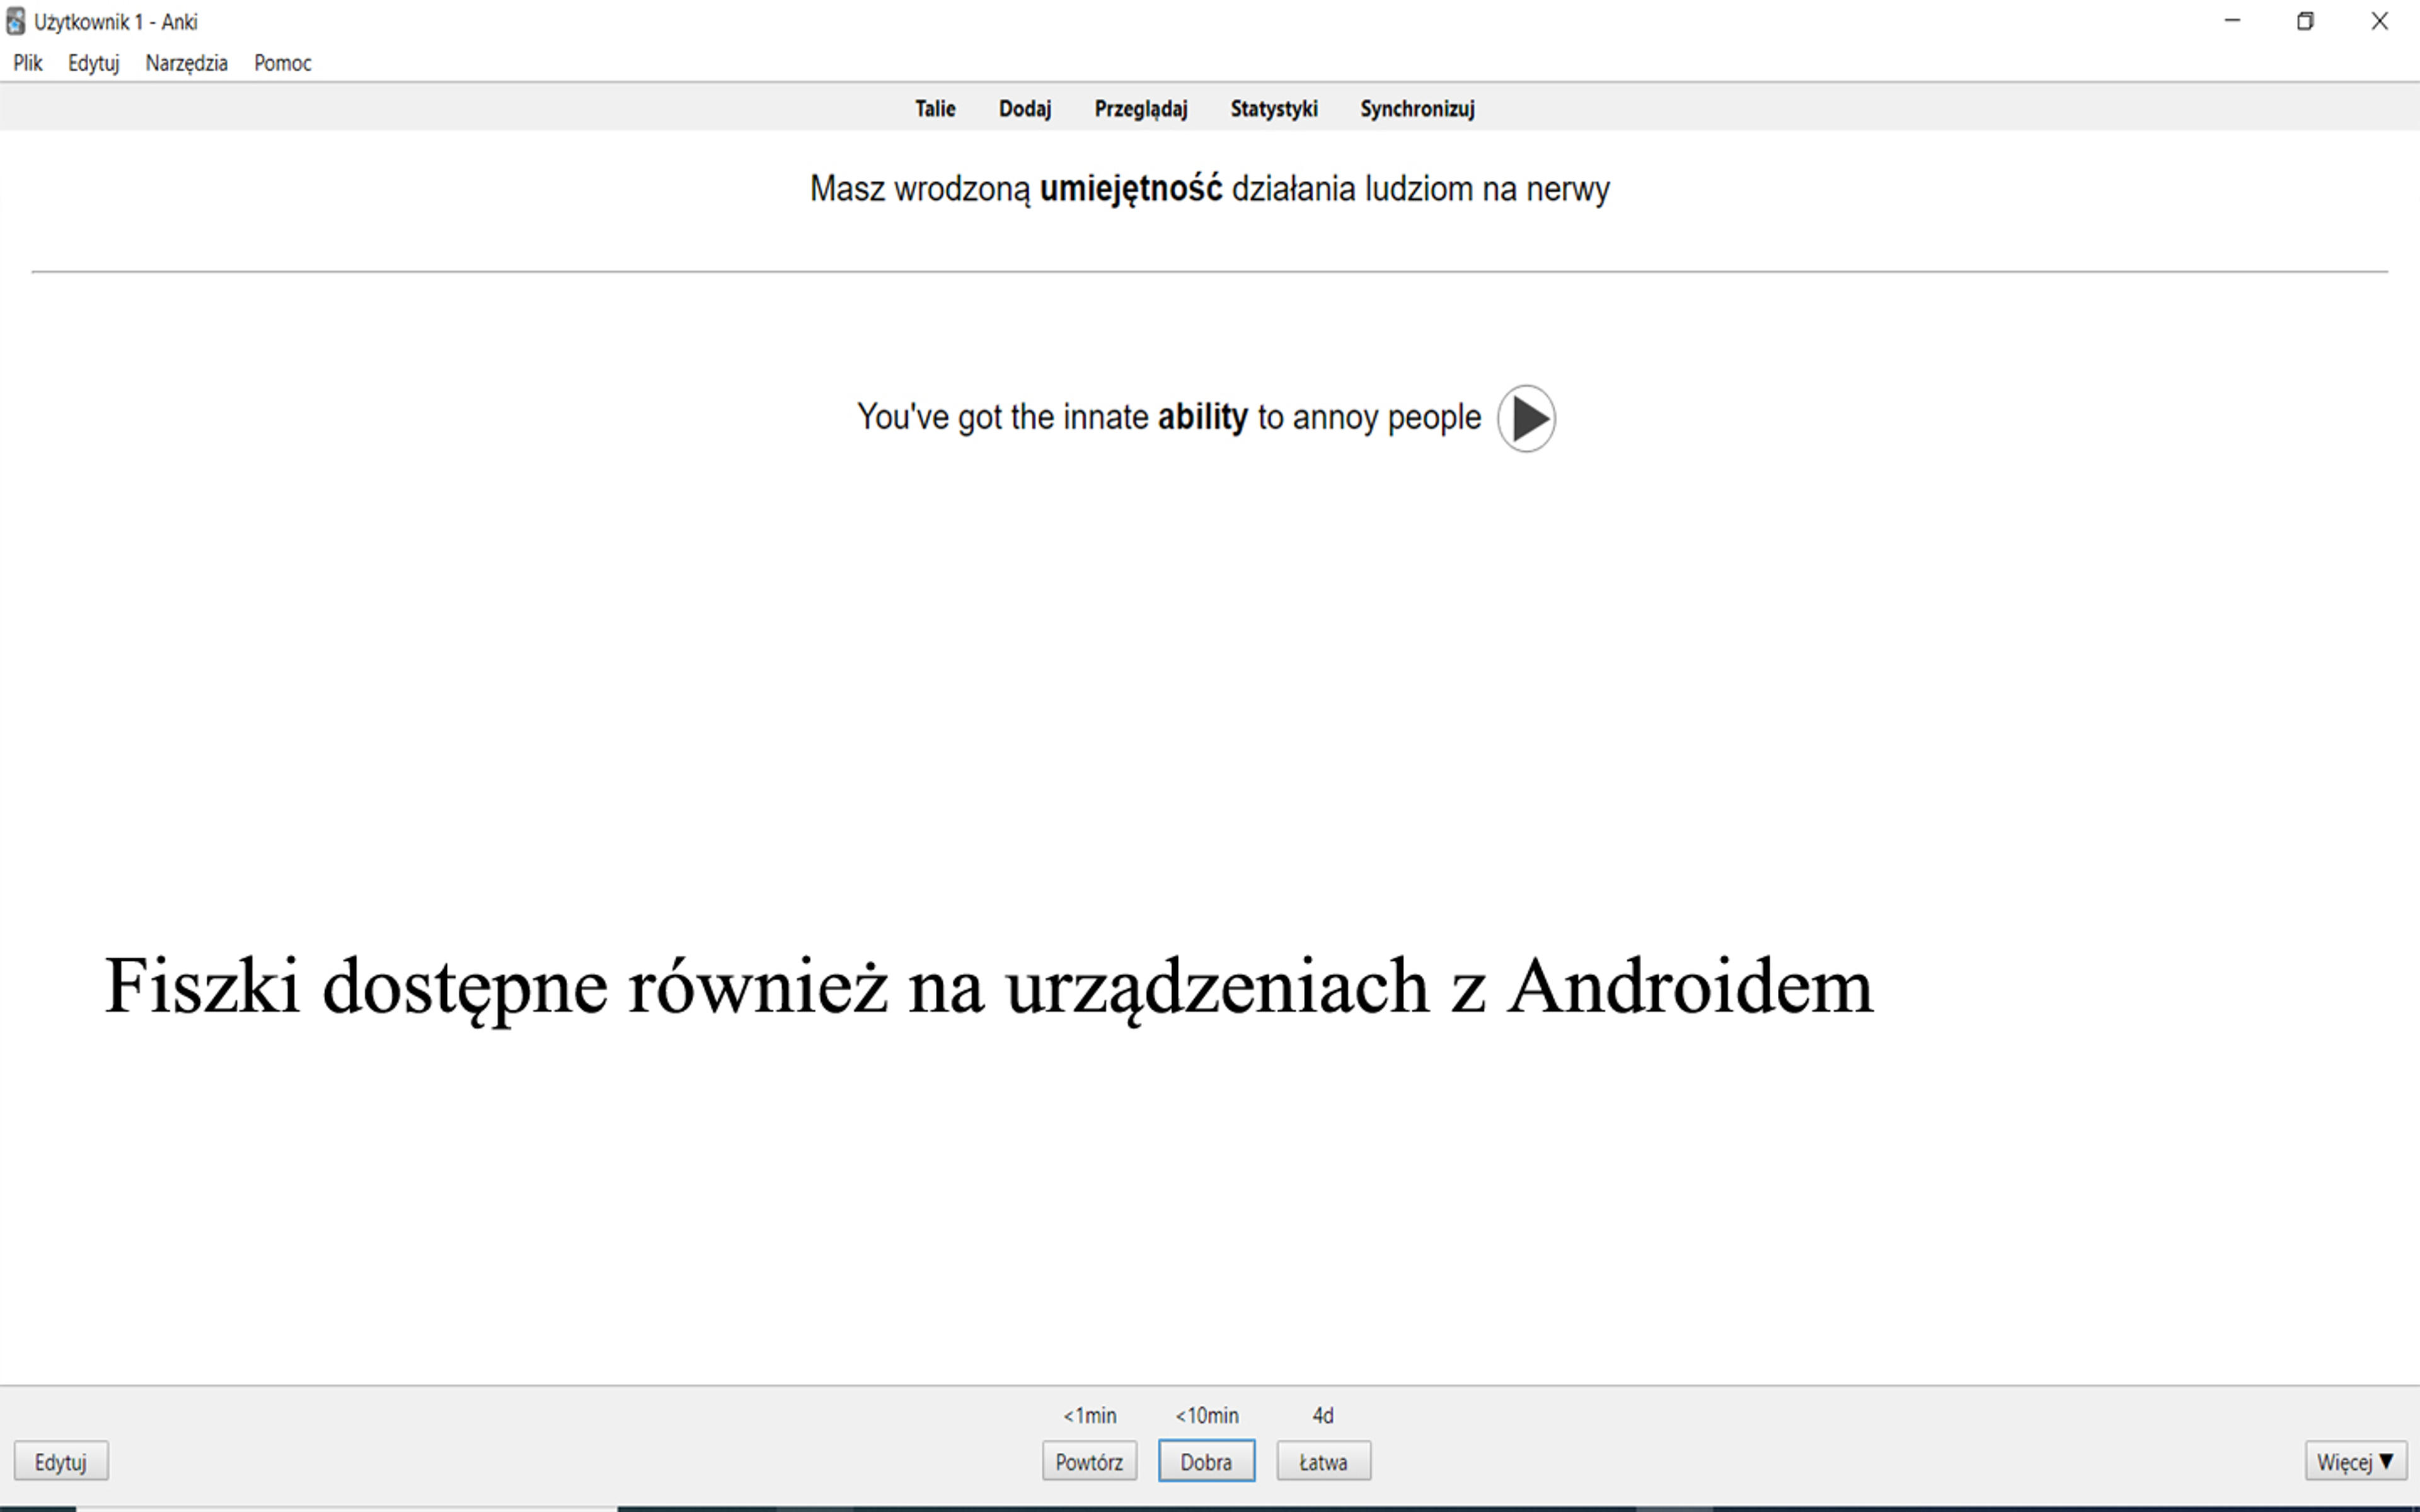Open the Edytuj menu in menu bar
Screen dimensions: 2420x1512
[x=93, y=63]
